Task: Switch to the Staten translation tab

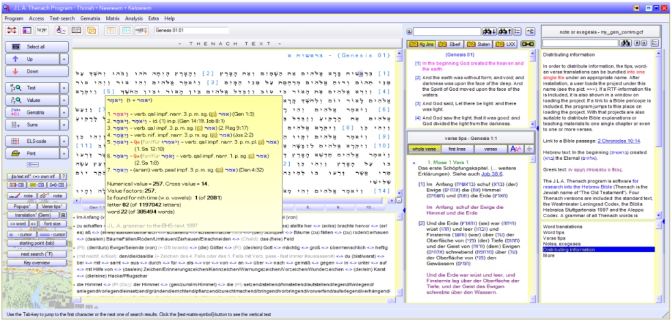Action: point(479,44)
